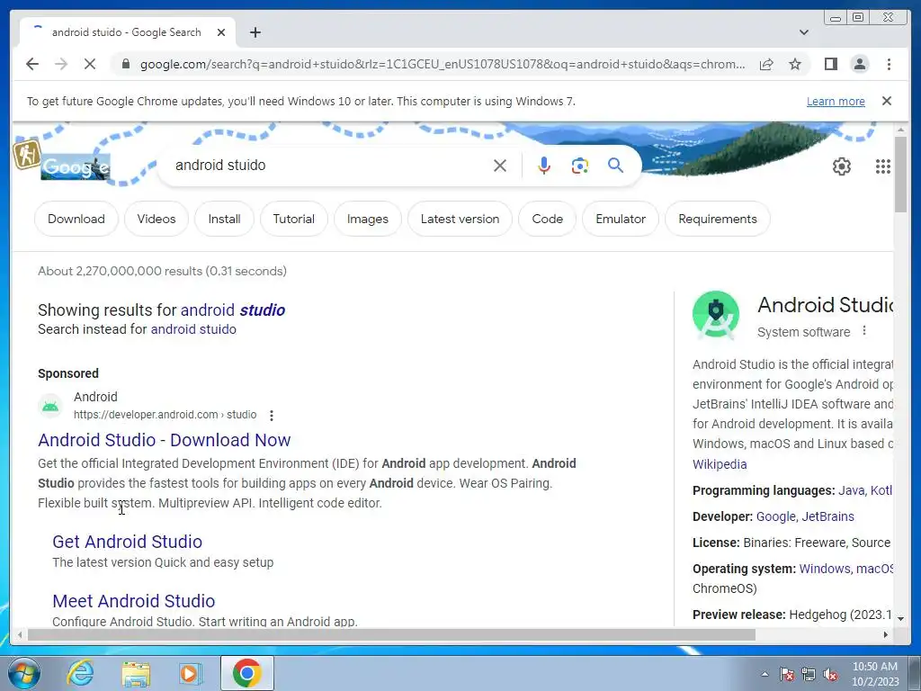Go back to the previous page
921x691 pixels.
(x=32, y=64)
